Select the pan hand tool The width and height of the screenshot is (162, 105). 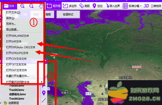(41, 6)
